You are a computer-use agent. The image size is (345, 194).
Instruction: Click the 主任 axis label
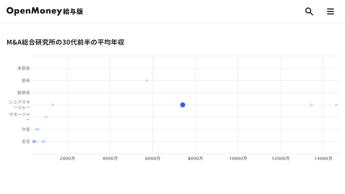26,141
